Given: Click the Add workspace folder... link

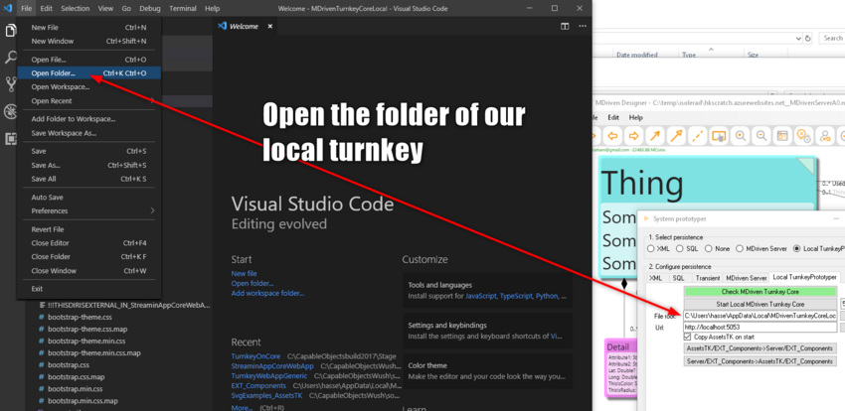Looking at the screenshot, I should pos(267,294).
